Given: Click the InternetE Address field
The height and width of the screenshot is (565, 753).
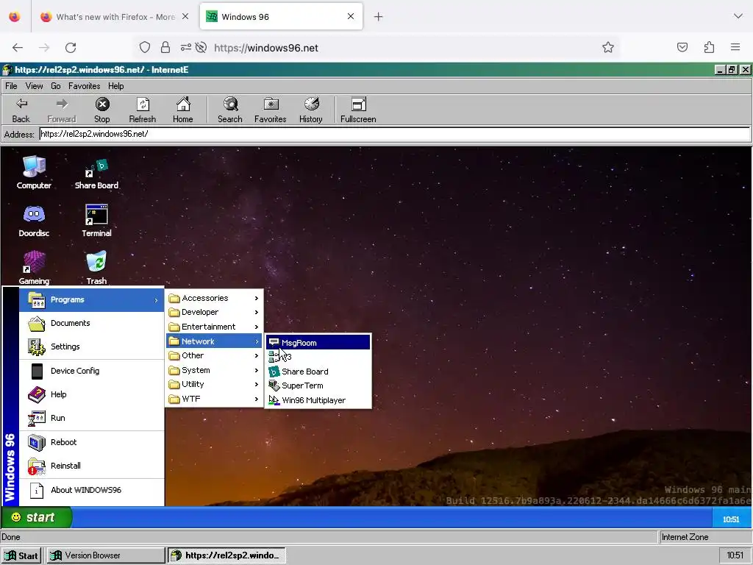Looking at the screenshot, I should coord(394,134).
